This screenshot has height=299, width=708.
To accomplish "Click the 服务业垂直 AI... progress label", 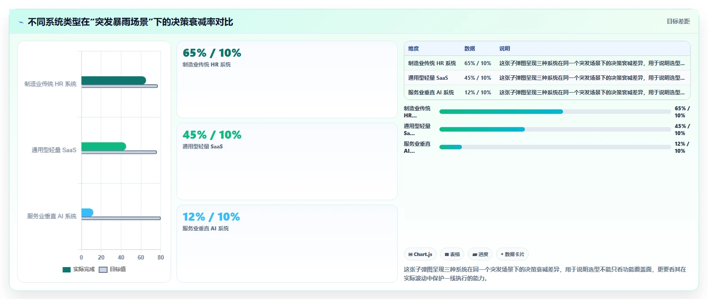I will [417, 147].
